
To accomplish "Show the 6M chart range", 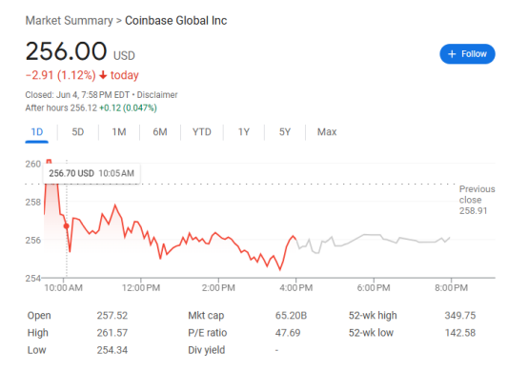I will pyautogui.click(x=160, y=132).
